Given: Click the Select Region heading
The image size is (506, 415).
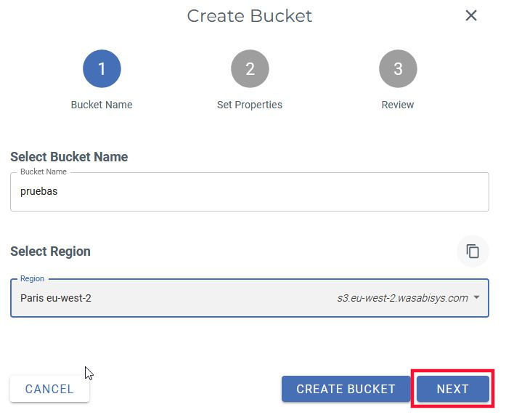Looking at the screenshot, I should tap(50, 251).
